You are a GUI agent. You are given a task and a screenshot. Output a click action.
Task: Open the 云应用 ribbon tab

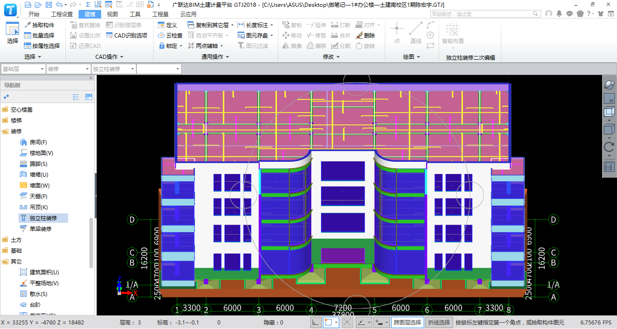coord(188,14)
